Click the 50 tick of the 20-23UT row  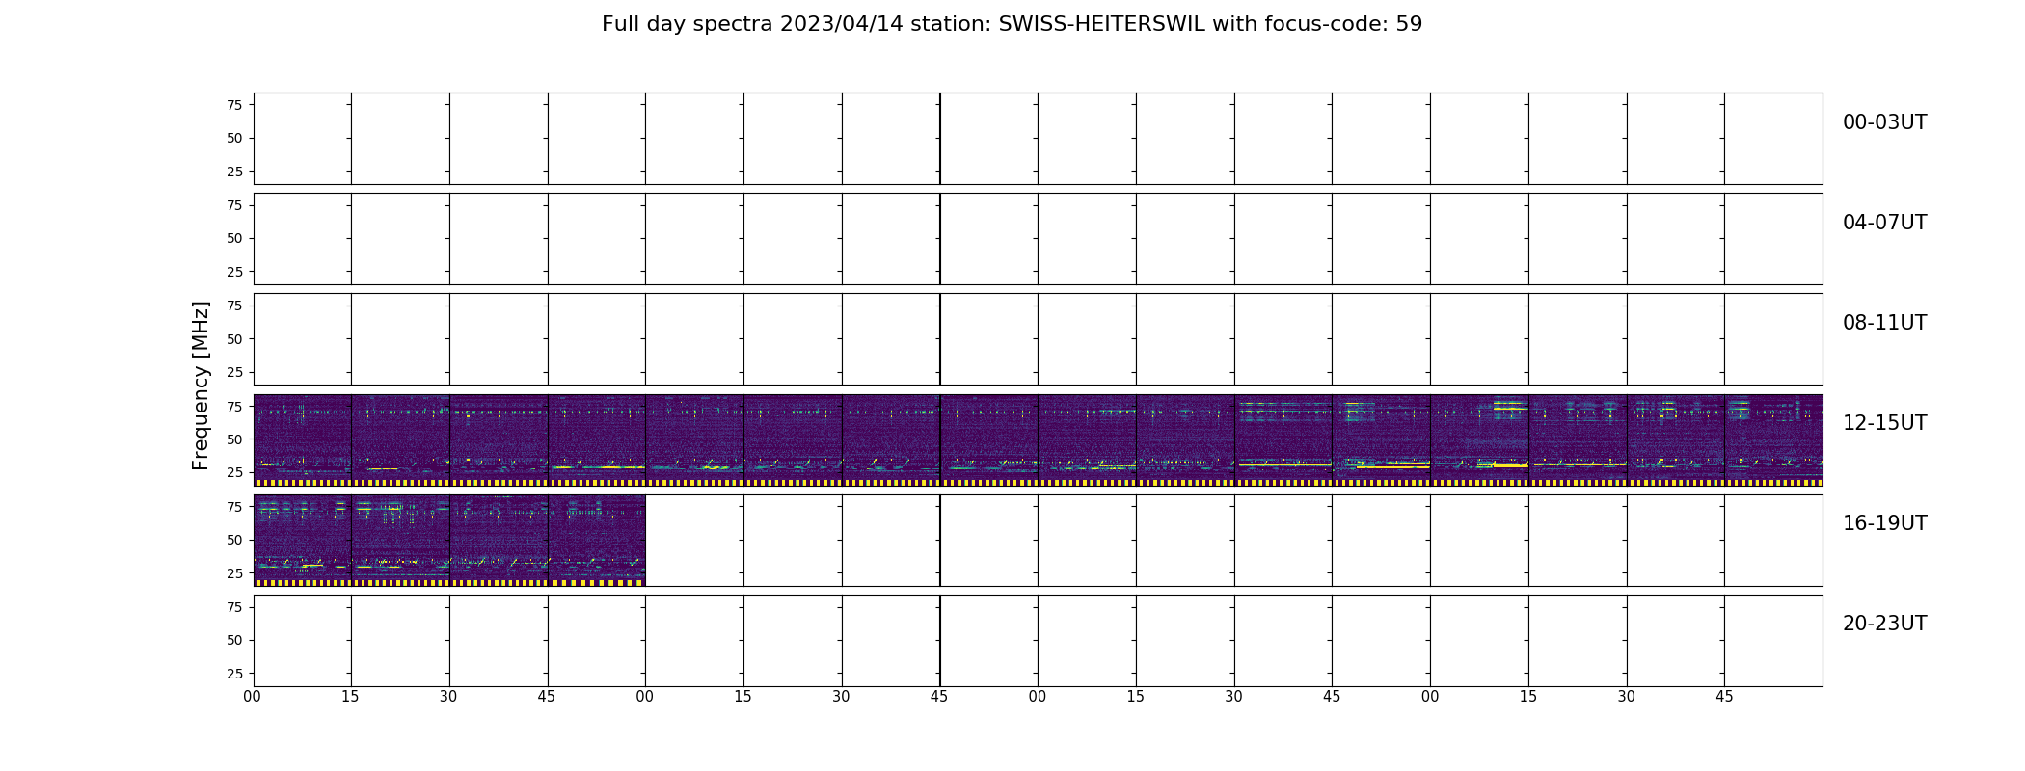click(x=234, y=640)
